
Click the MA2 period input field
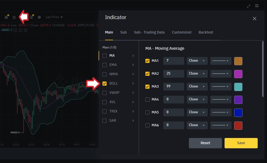coord(174,74)
